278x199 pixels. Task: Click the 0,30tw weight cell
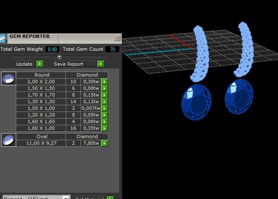click(x=91, y=82)
